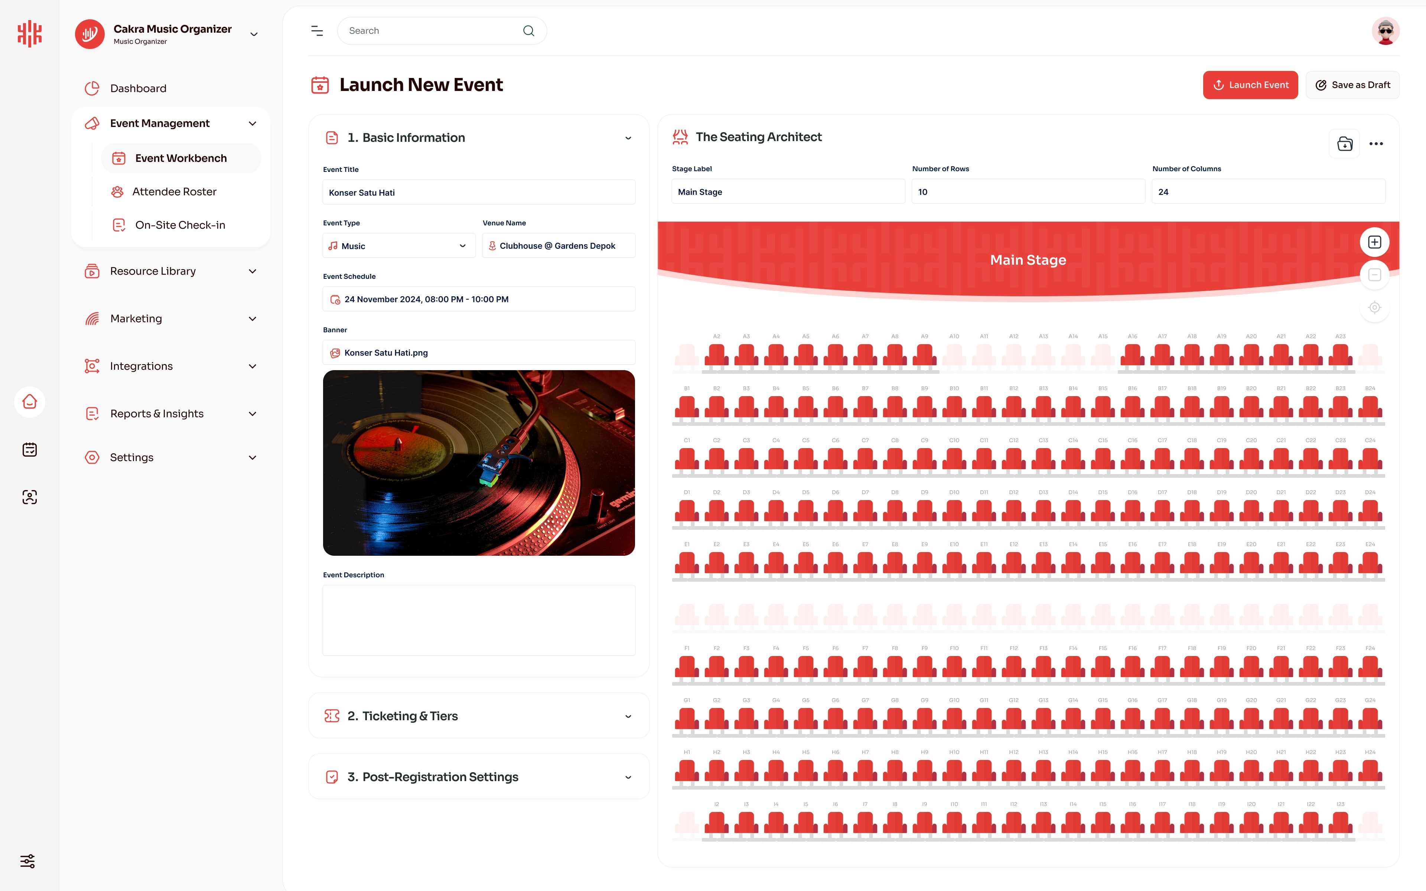Click the seating save-to-folder icon

(1345, 144)
